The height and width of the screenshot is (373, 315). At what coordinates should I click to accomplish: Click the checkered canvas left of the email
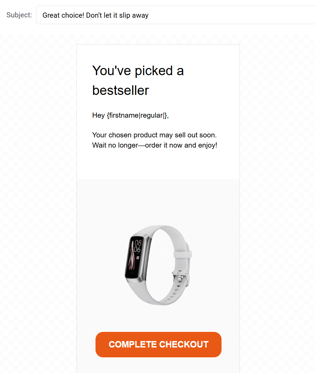(x=38, y=202)
